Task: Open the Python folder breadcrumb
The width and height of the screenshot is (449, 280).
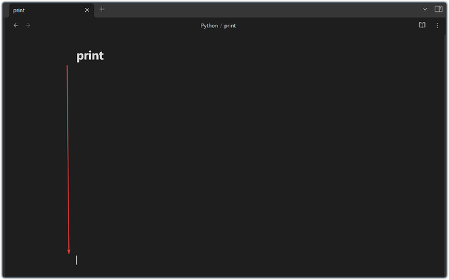Action: pyautogui.click(x=210, y=26)
